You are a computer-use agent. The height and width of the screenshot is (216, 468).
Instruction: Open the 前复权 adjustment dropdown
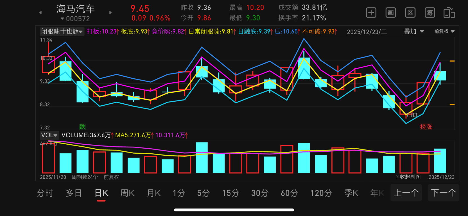[444, 31]
